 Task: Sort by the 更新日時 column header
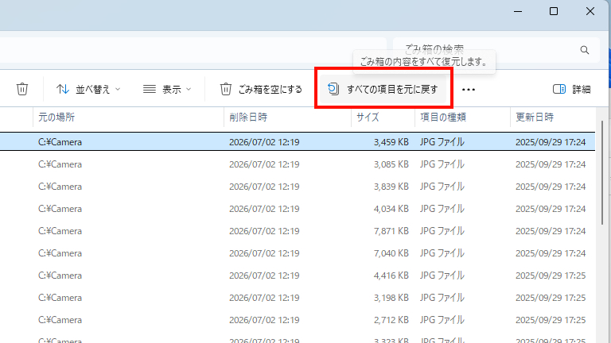553,117
